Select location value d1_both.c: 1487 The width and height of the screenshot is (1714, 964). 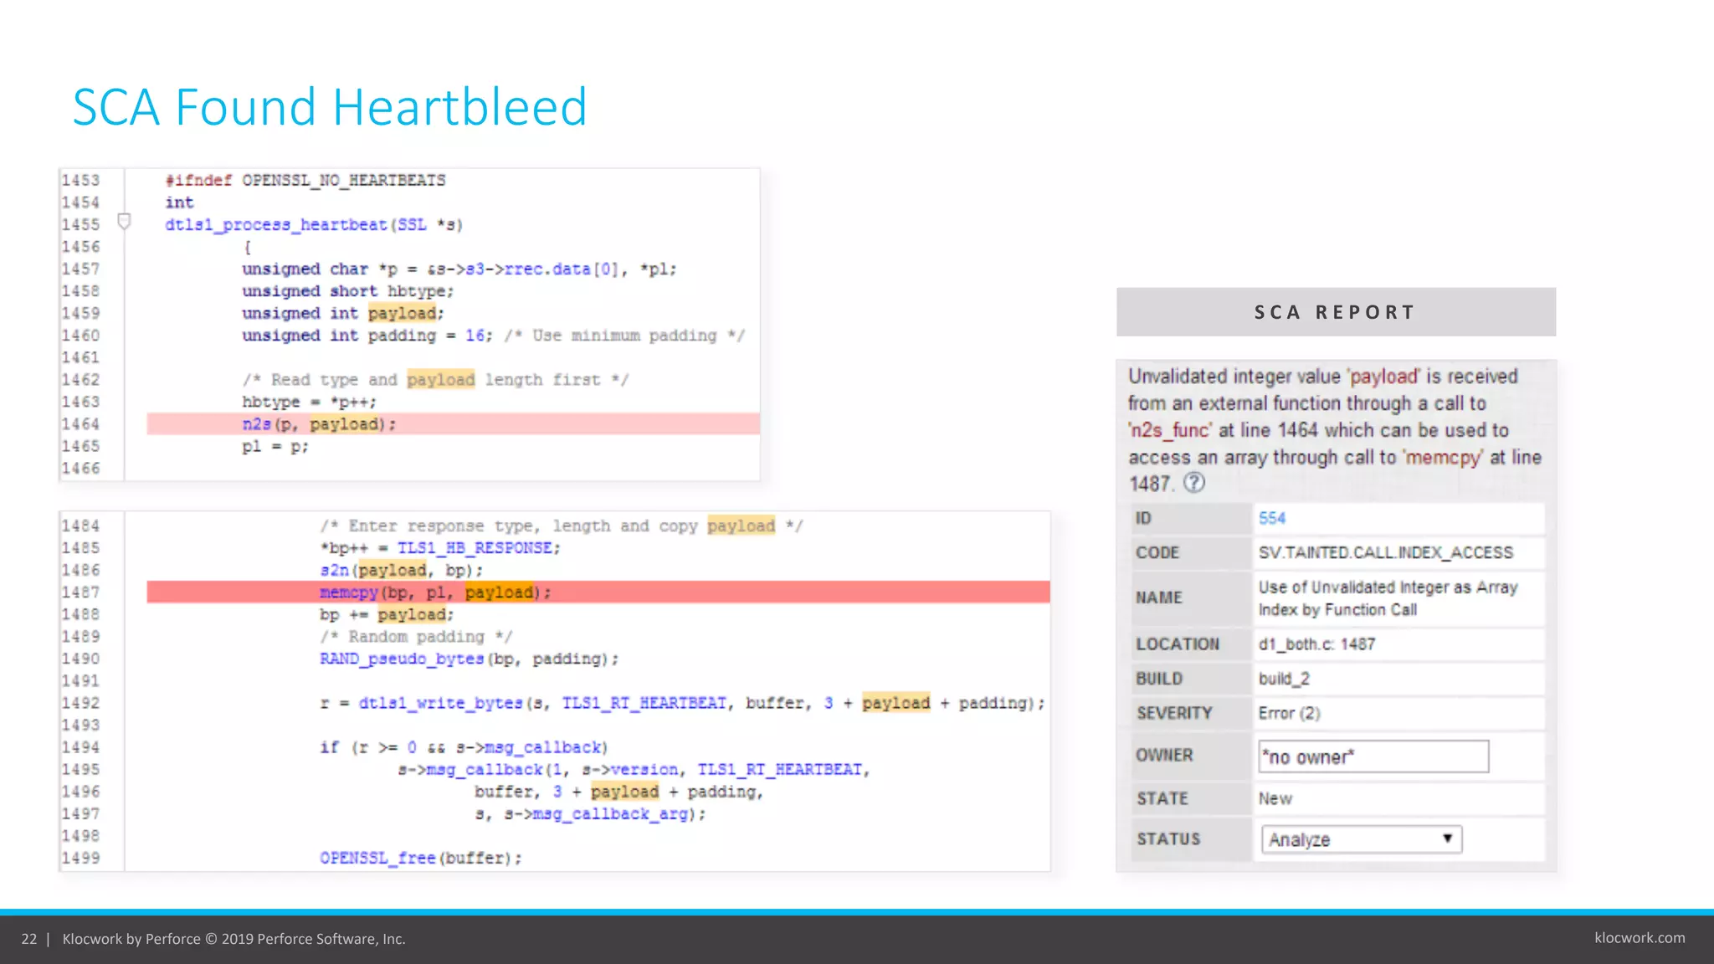pyautogui.click(x=1316, y=644)
